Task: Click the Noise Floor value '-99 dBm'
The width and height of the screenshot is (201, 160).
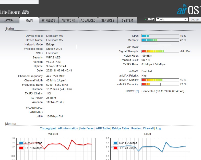Action: 147,56
